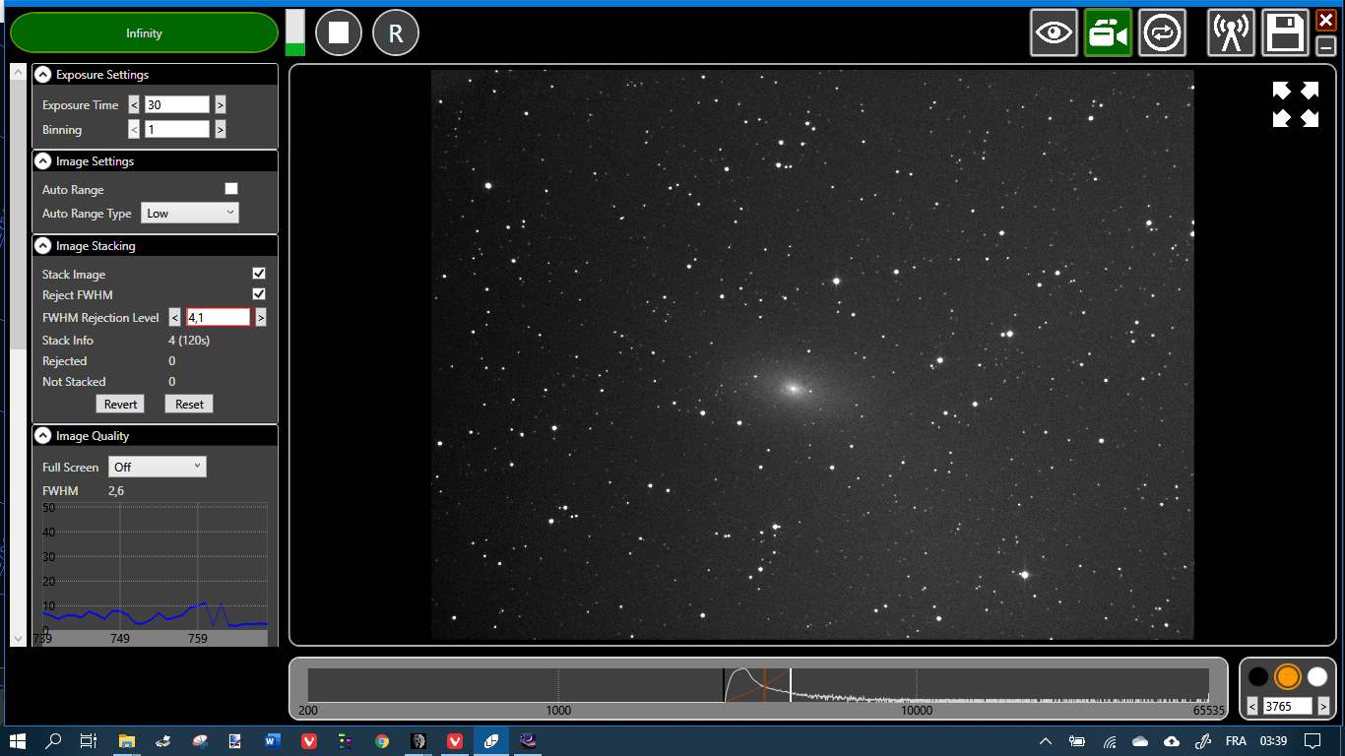
Task: Select the green video camera mode
Action: (x=1109, y=32)
